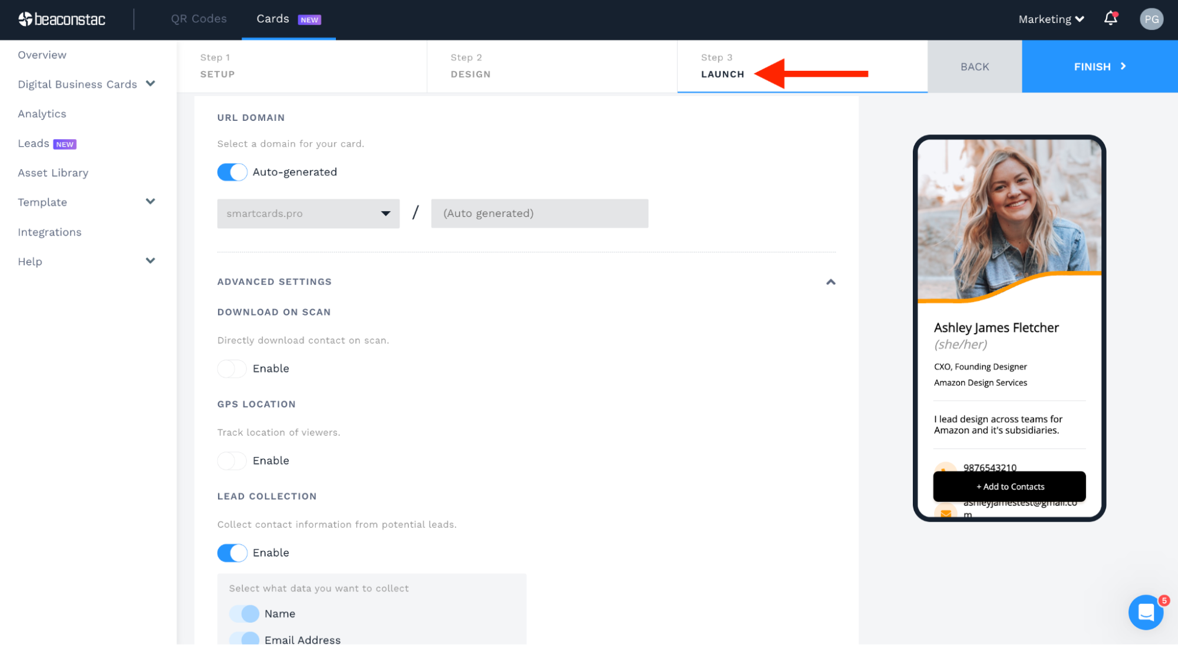Toggle the Auto-generated URL switch
The height and width of the screenshot is (645, 1178).
(x=232, y=172)
